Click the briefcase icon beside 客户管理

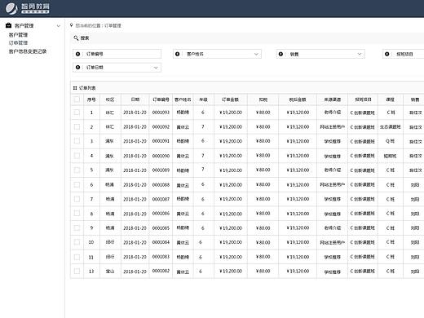click(8, 25)
